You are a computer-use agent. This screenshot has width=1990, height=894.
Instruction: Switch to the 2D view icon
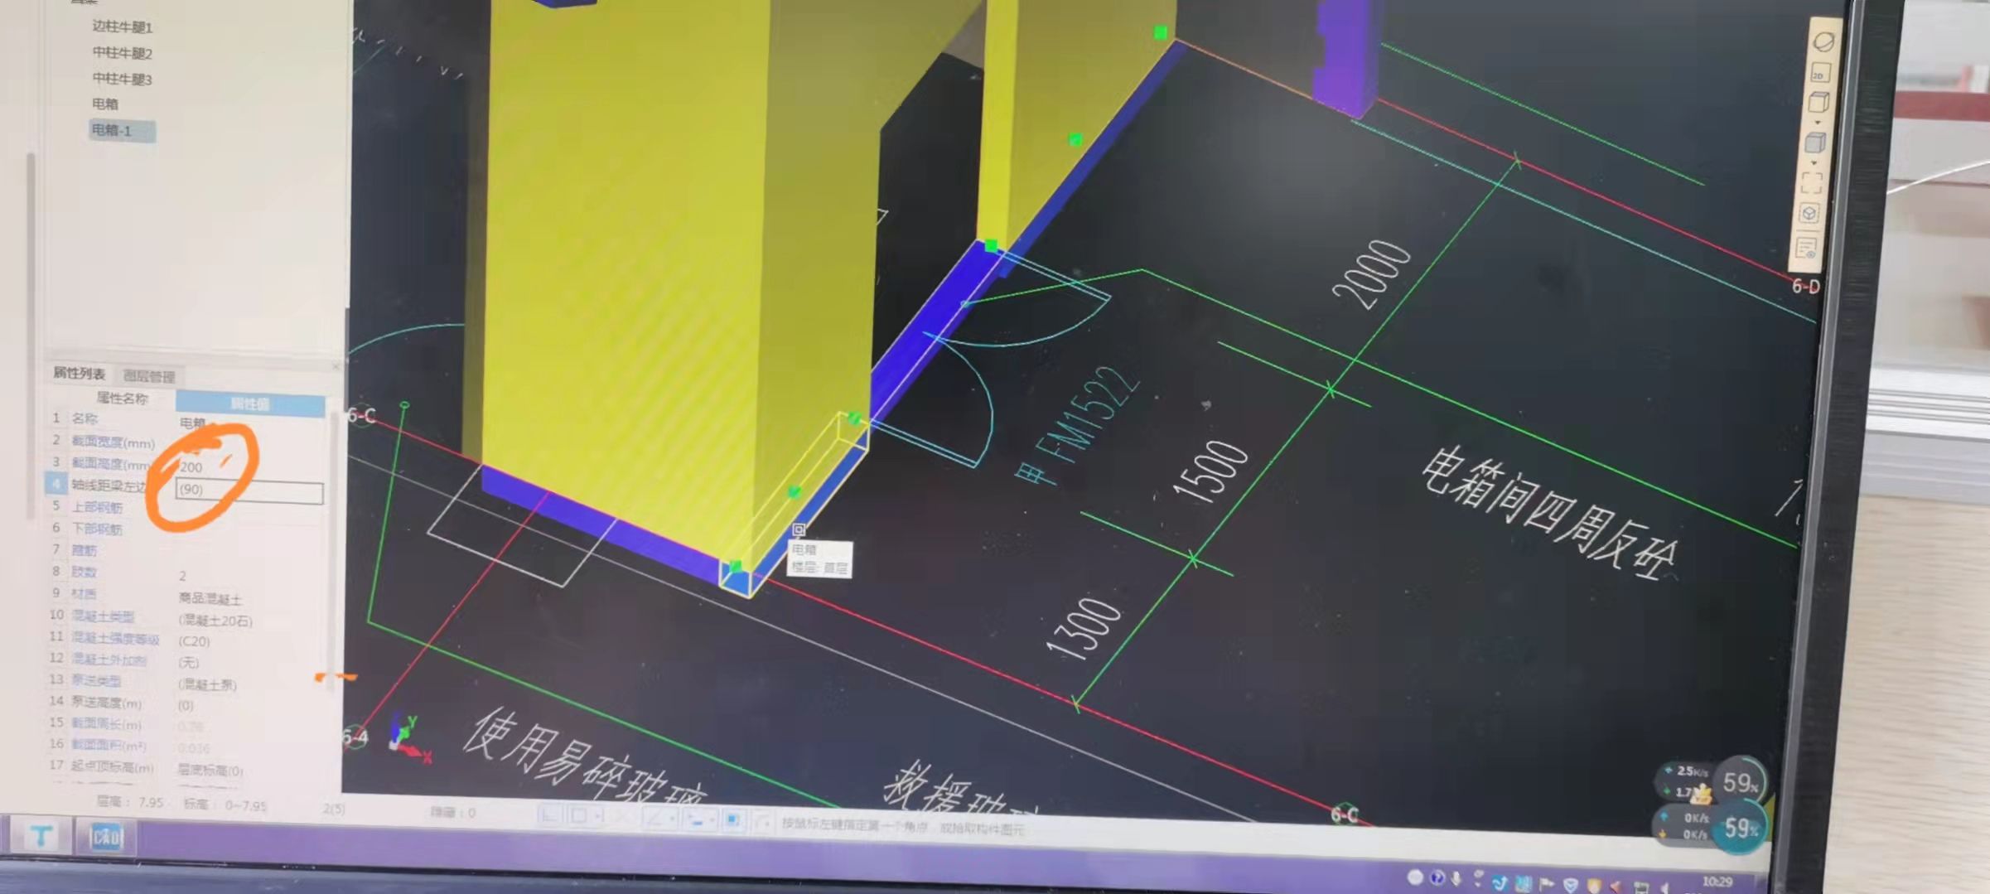pos(1819,73)
